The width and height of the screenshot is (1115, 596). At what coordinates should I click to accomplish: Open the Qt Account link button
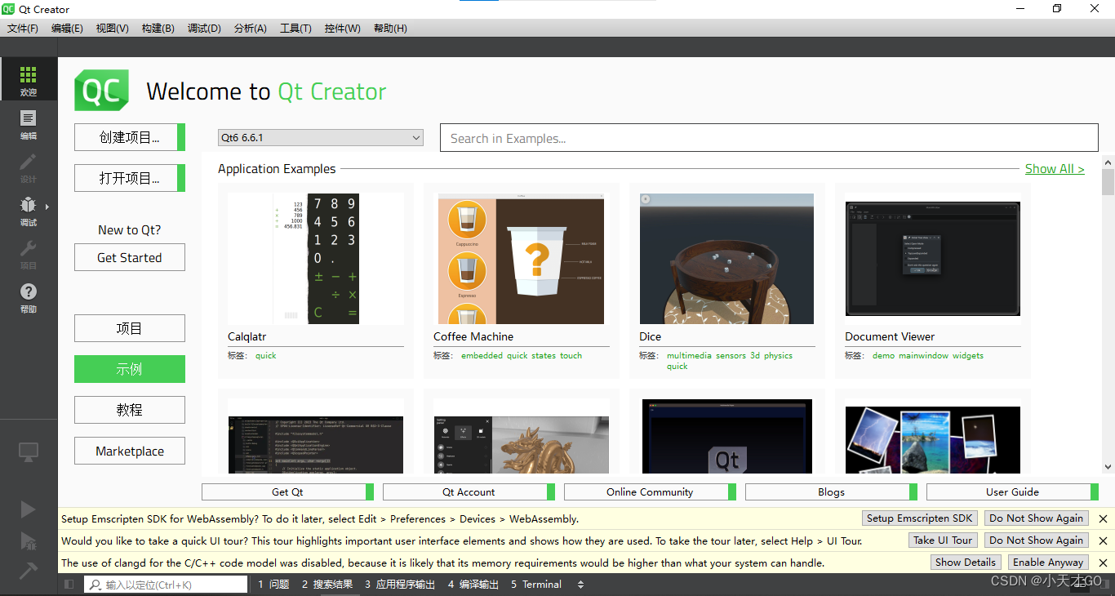coord(469,492)
